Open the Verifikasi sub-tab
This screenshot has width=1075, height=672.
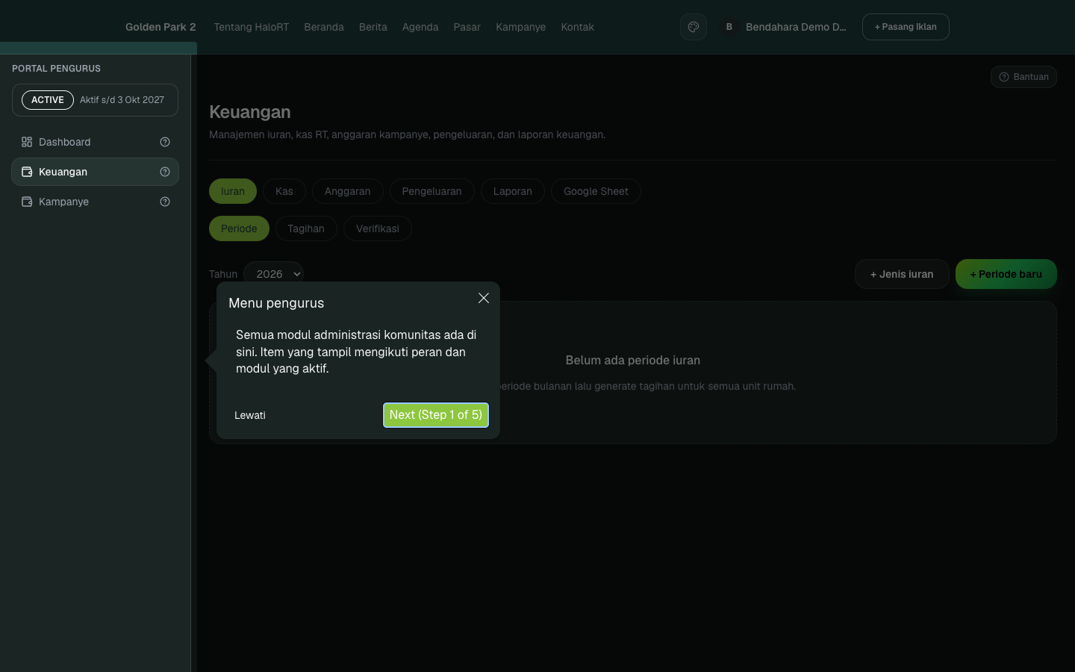point(378,228)
